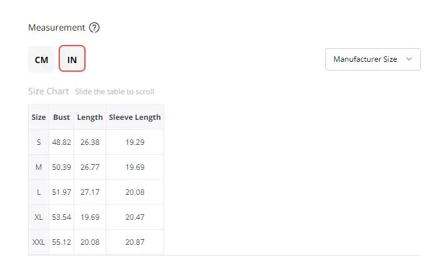Click the Bust column header
The image size is (429, 256).
[62, 117]
